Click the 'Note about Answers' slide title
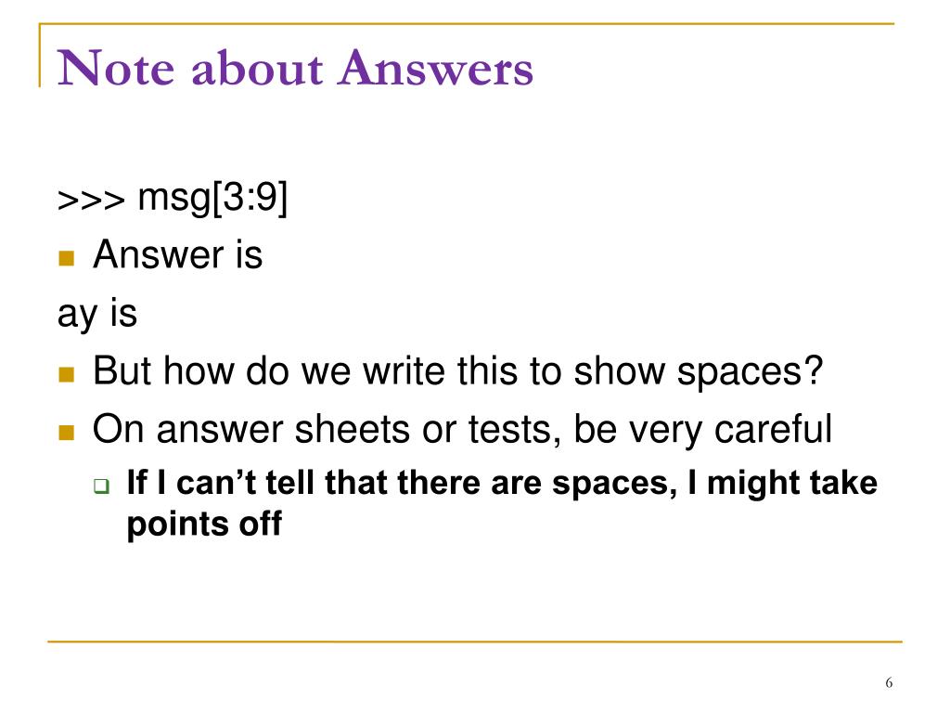950x713 pixels. [x=295, y=68]
